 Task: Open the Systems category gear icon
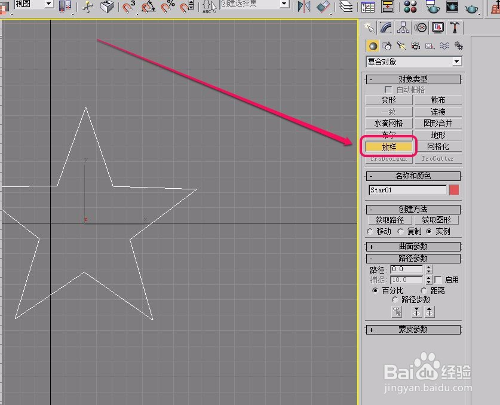pos(459,46)
